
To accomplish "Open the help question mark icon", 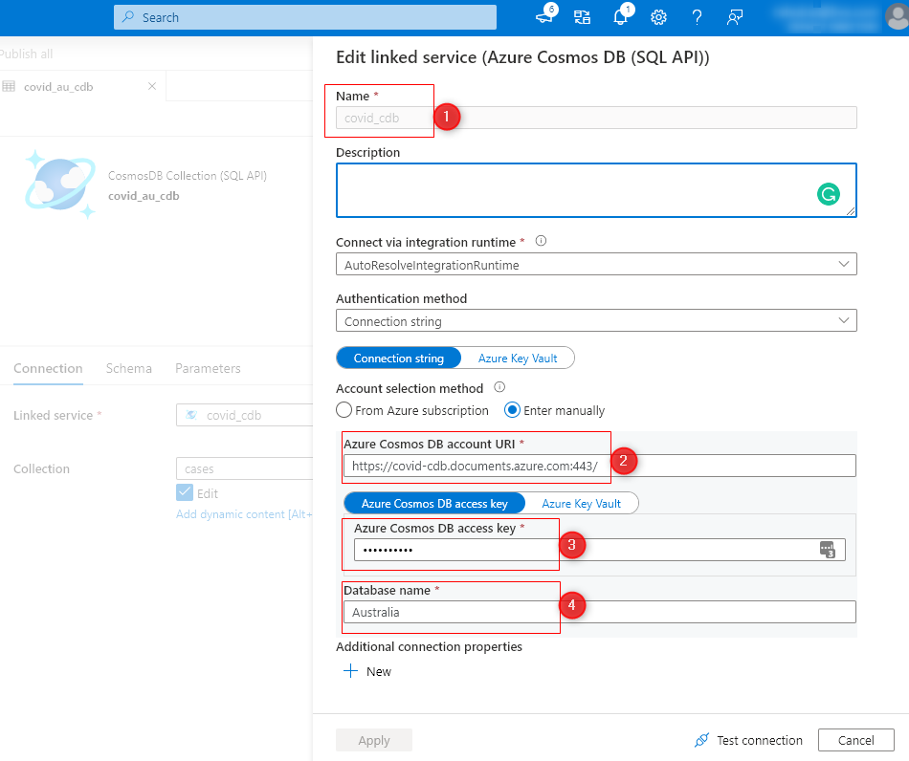I will [697, 17].
